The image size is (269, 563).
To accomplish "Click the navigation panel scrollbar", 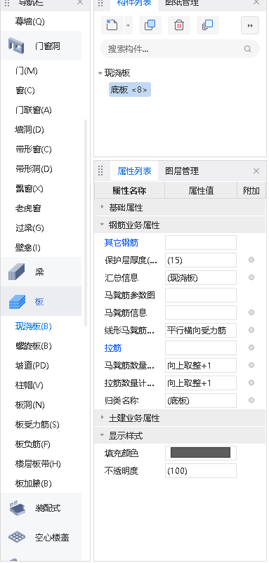I will point(86,223).
